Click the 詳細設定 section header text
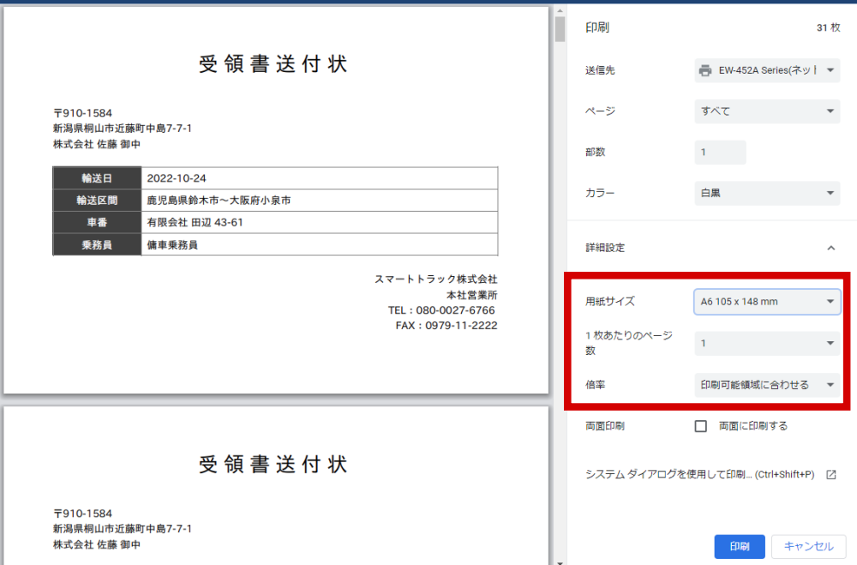The width and height of the screenshot is (857, 565). point(605,248)
